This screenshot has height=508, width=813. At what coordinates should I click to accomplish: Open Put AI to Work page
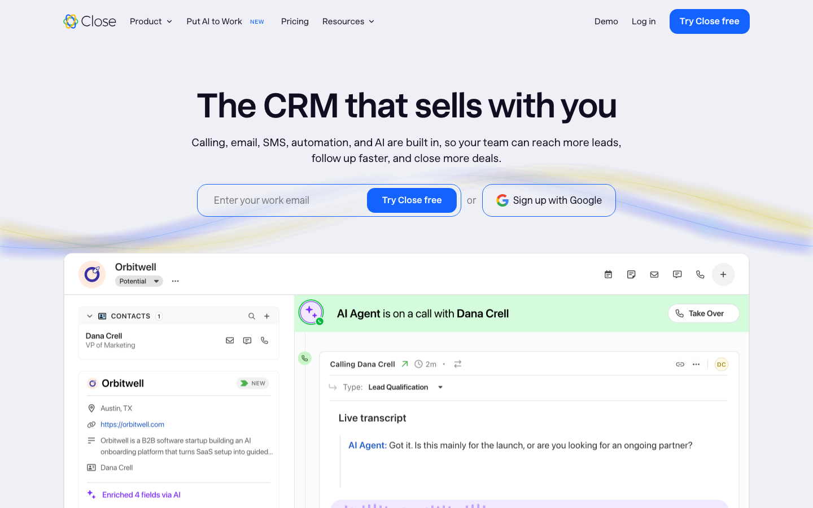click(x=215, y=21)
